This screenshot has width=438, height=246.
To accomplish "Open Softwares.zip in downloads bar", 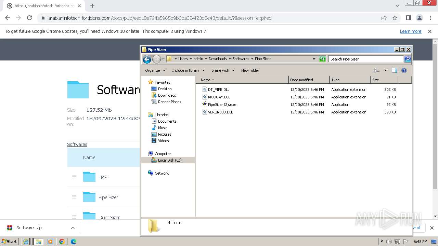I will [x=29, y=228].
